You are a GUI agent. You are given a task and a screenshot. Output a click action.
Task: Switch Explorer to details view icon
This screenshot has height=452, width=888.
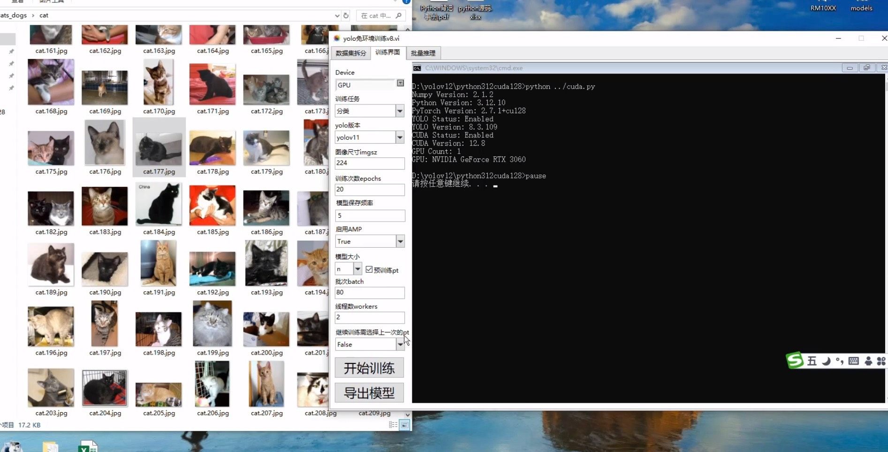pos(393,425)
